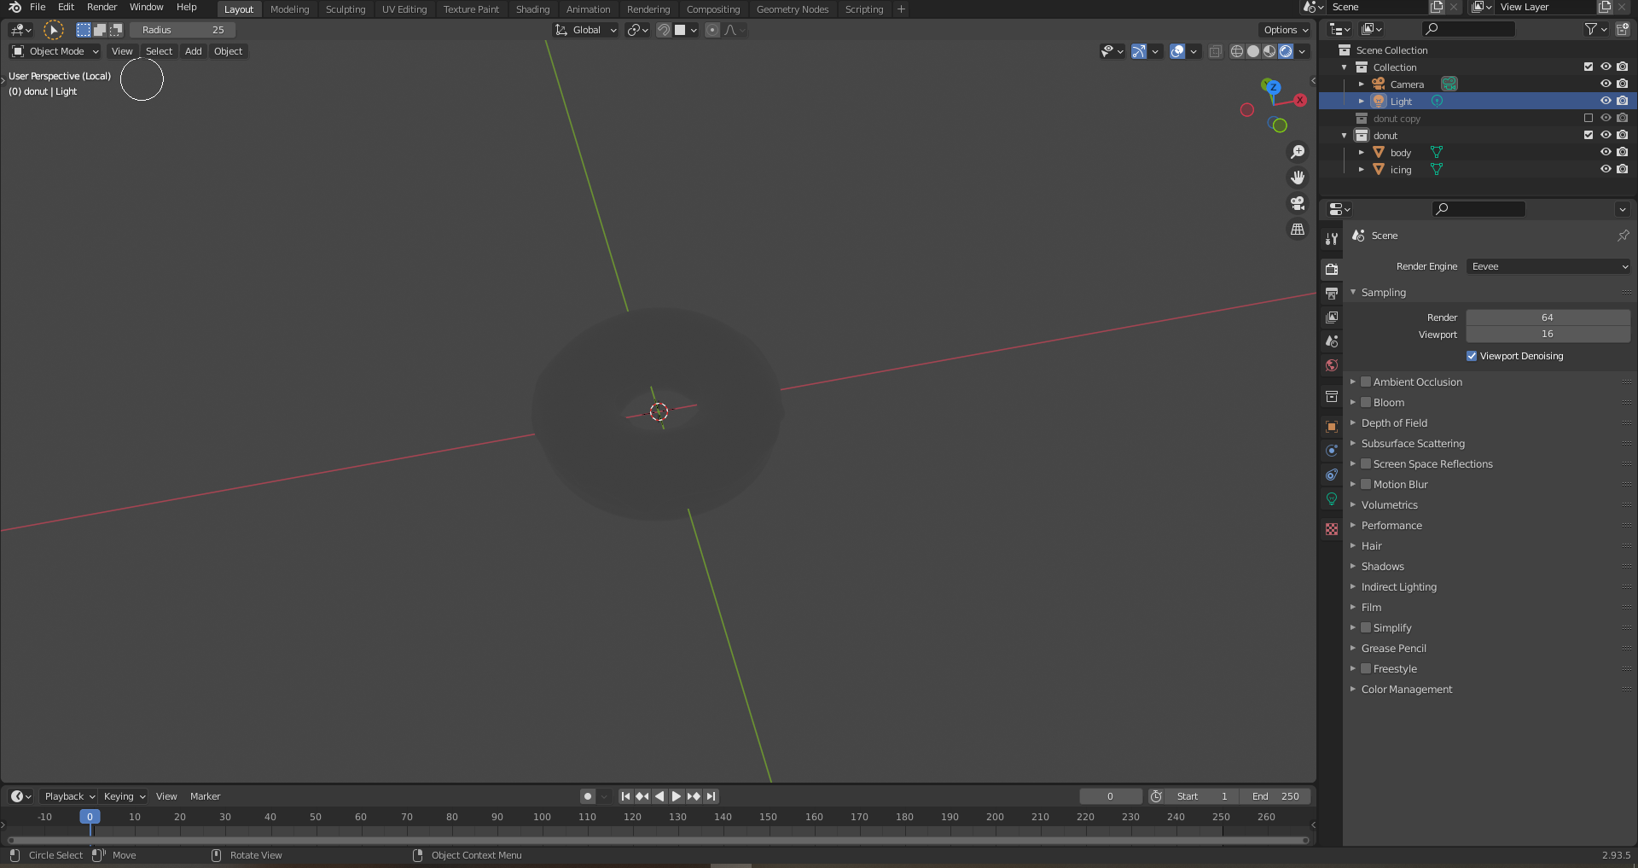The height and width of the screenshot is (868, 1638).
Task: Enable Ambient Occlusion checkbox
Action: coord(1366,382)
